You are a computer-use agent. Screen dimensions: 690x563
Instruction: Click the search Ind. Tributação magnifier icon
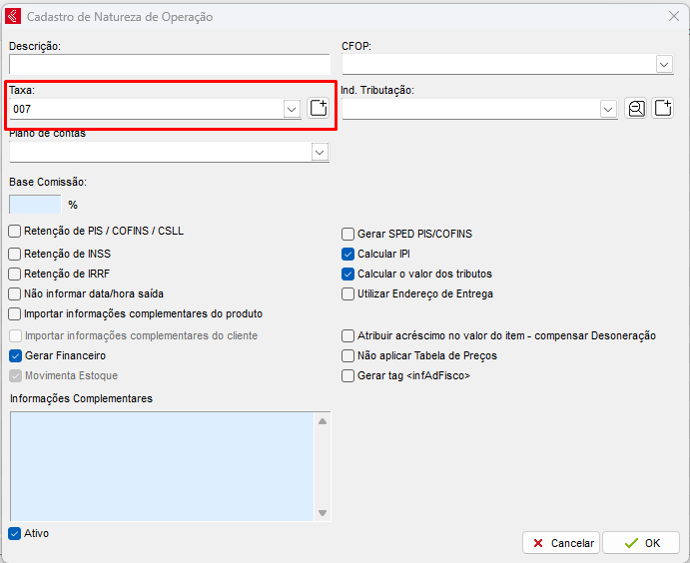pos(636,109)
